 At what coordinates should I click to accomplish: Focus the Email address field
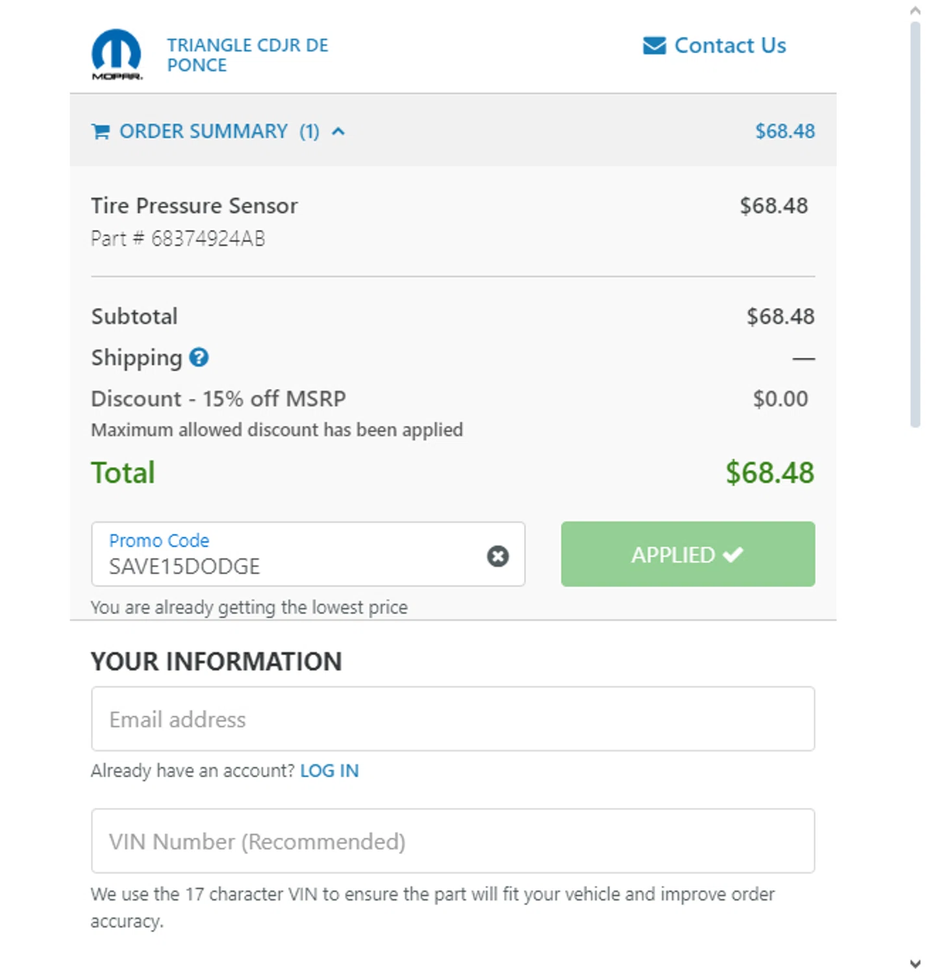coord(453,719)
